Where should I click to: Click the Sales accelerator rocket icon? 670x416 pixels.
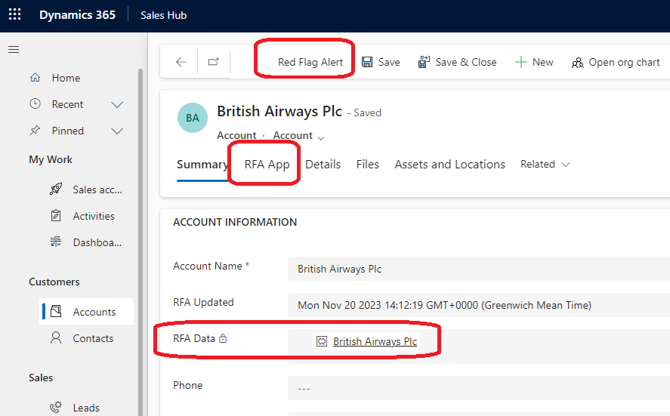[x=56, y=189]
